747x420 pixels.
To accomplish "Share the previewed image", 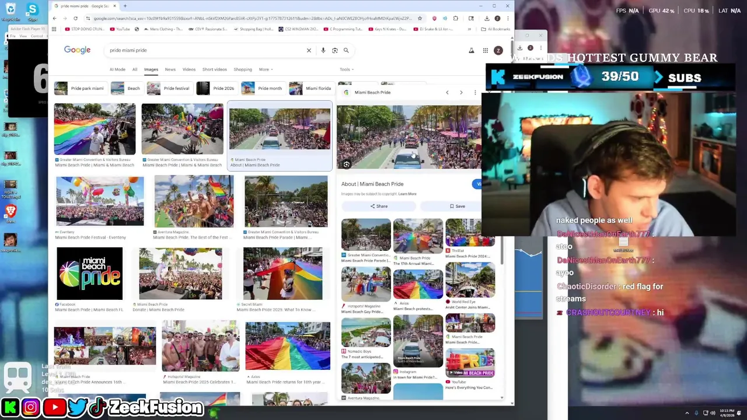I will click(x=379, y=206).
